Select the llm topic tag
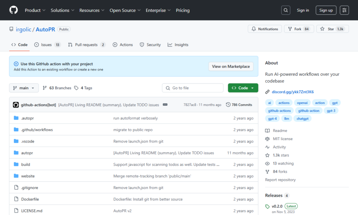358x215 pixels. [x=287, y=118]
